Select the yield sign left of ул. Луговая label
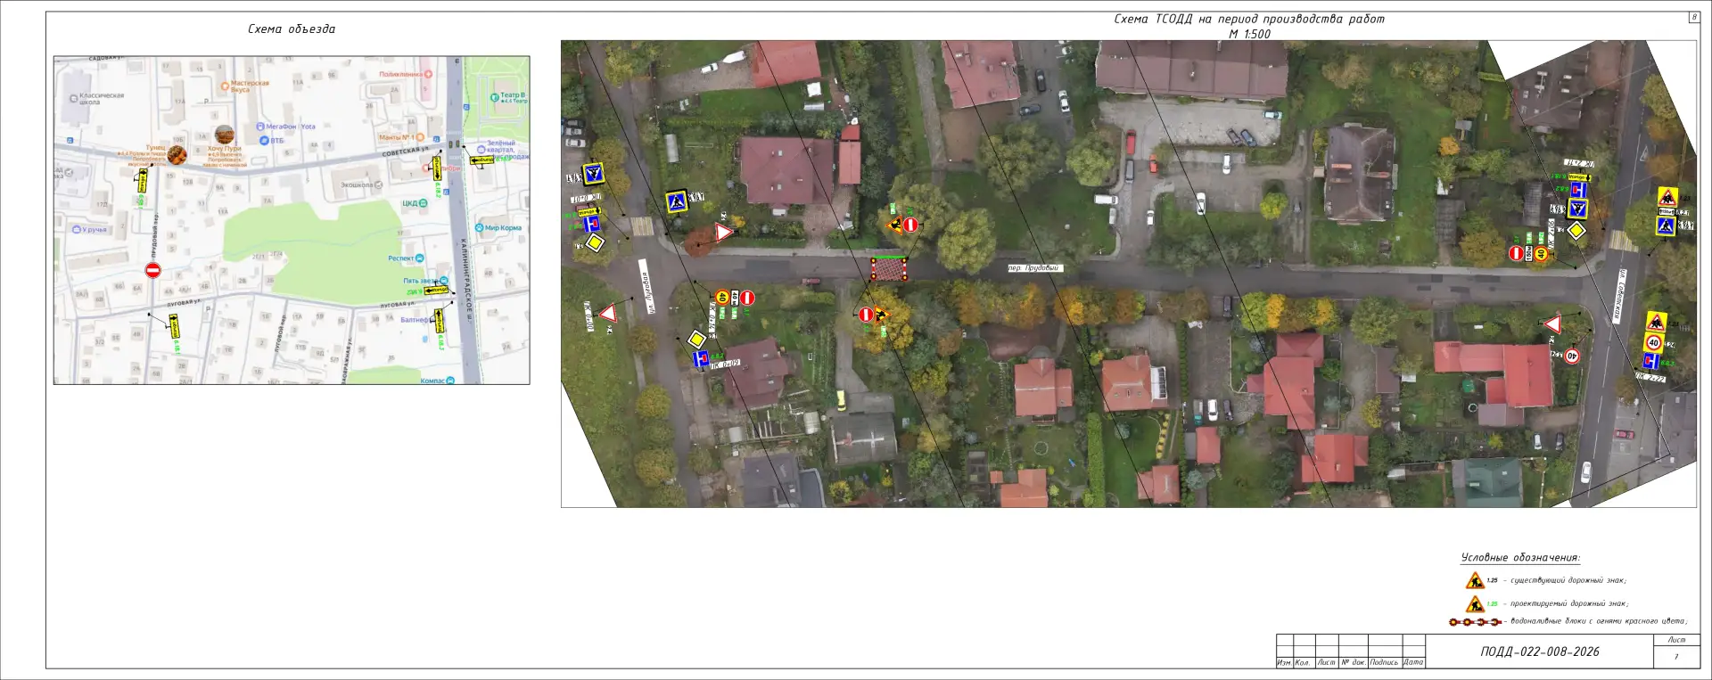The width and height of the screenshot is (1712, 680). pos(608,314)
